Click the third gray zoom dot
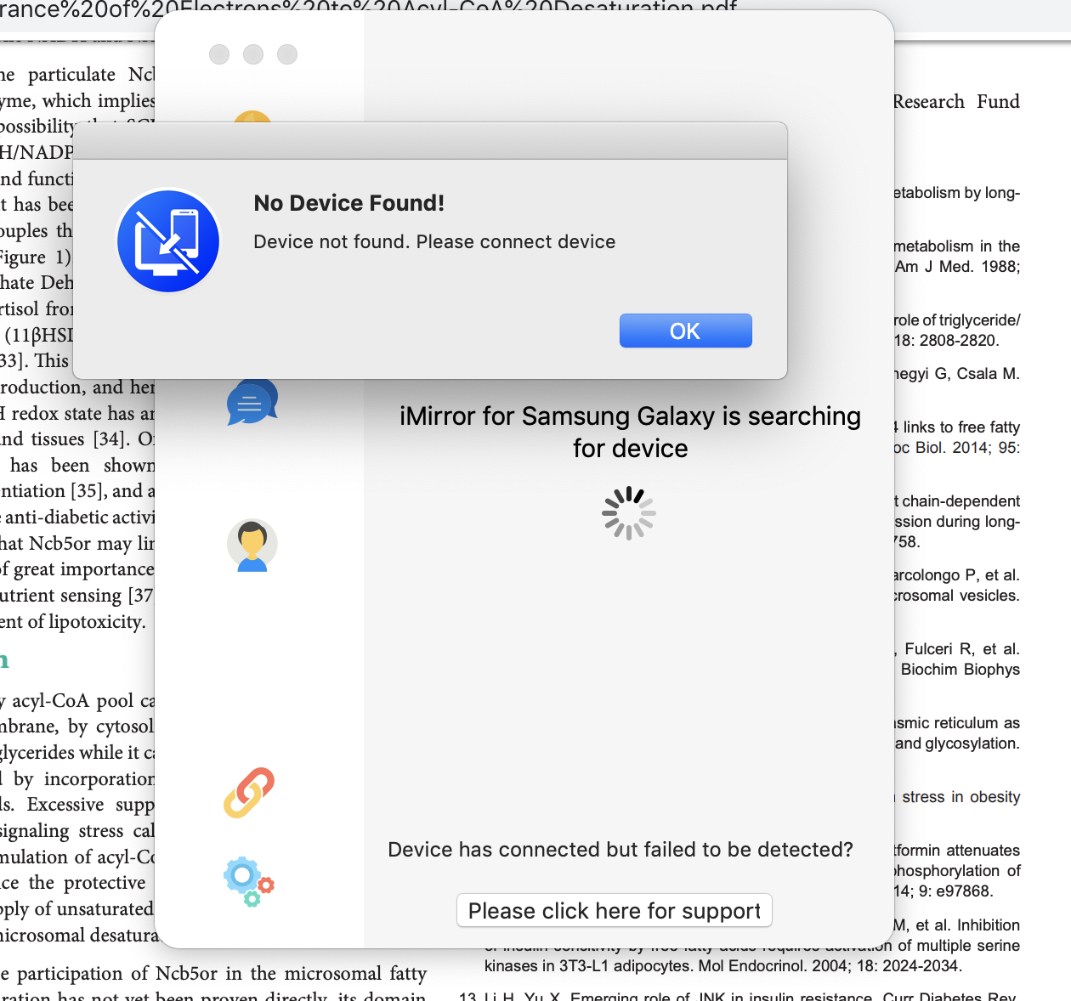Viewport: 1071px width, 1001px height. [x=287, y=54]
